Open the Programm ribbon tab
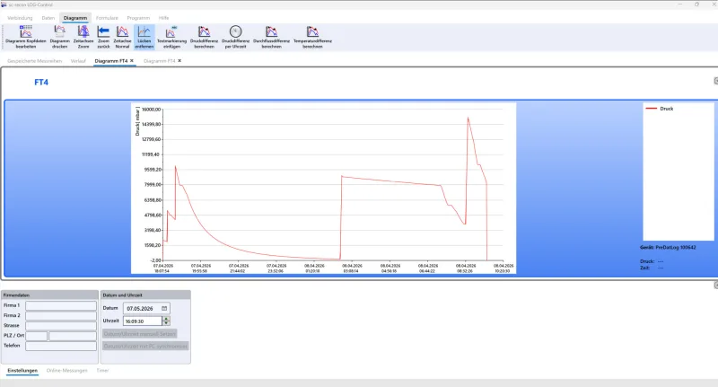Screen dimensions: 718x387 click(138, 18)
